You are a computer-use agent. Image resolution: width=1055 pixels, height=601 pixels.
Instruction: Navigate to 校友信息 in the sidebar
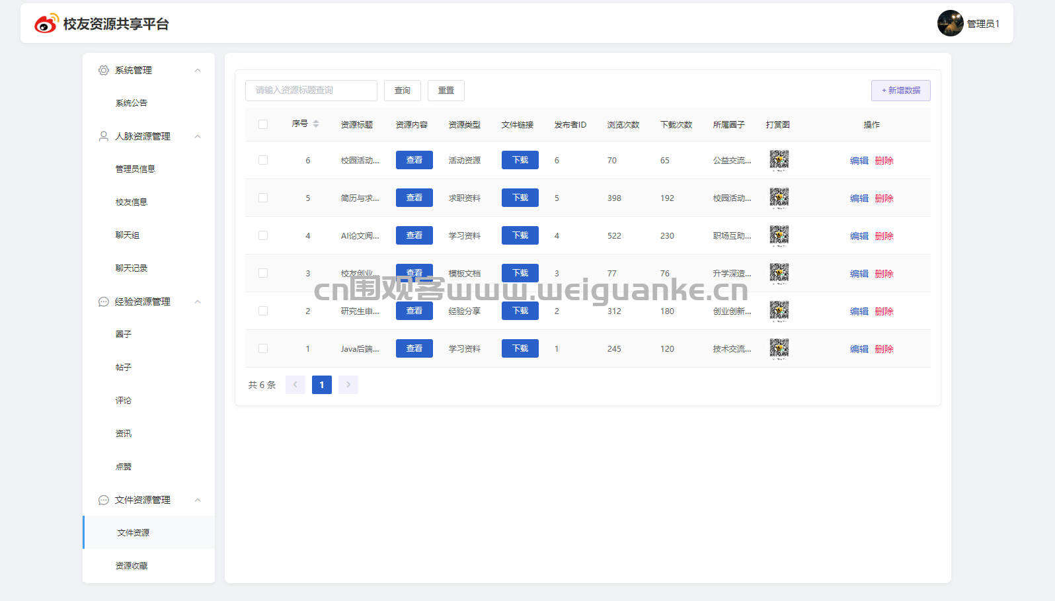[132, 202]
